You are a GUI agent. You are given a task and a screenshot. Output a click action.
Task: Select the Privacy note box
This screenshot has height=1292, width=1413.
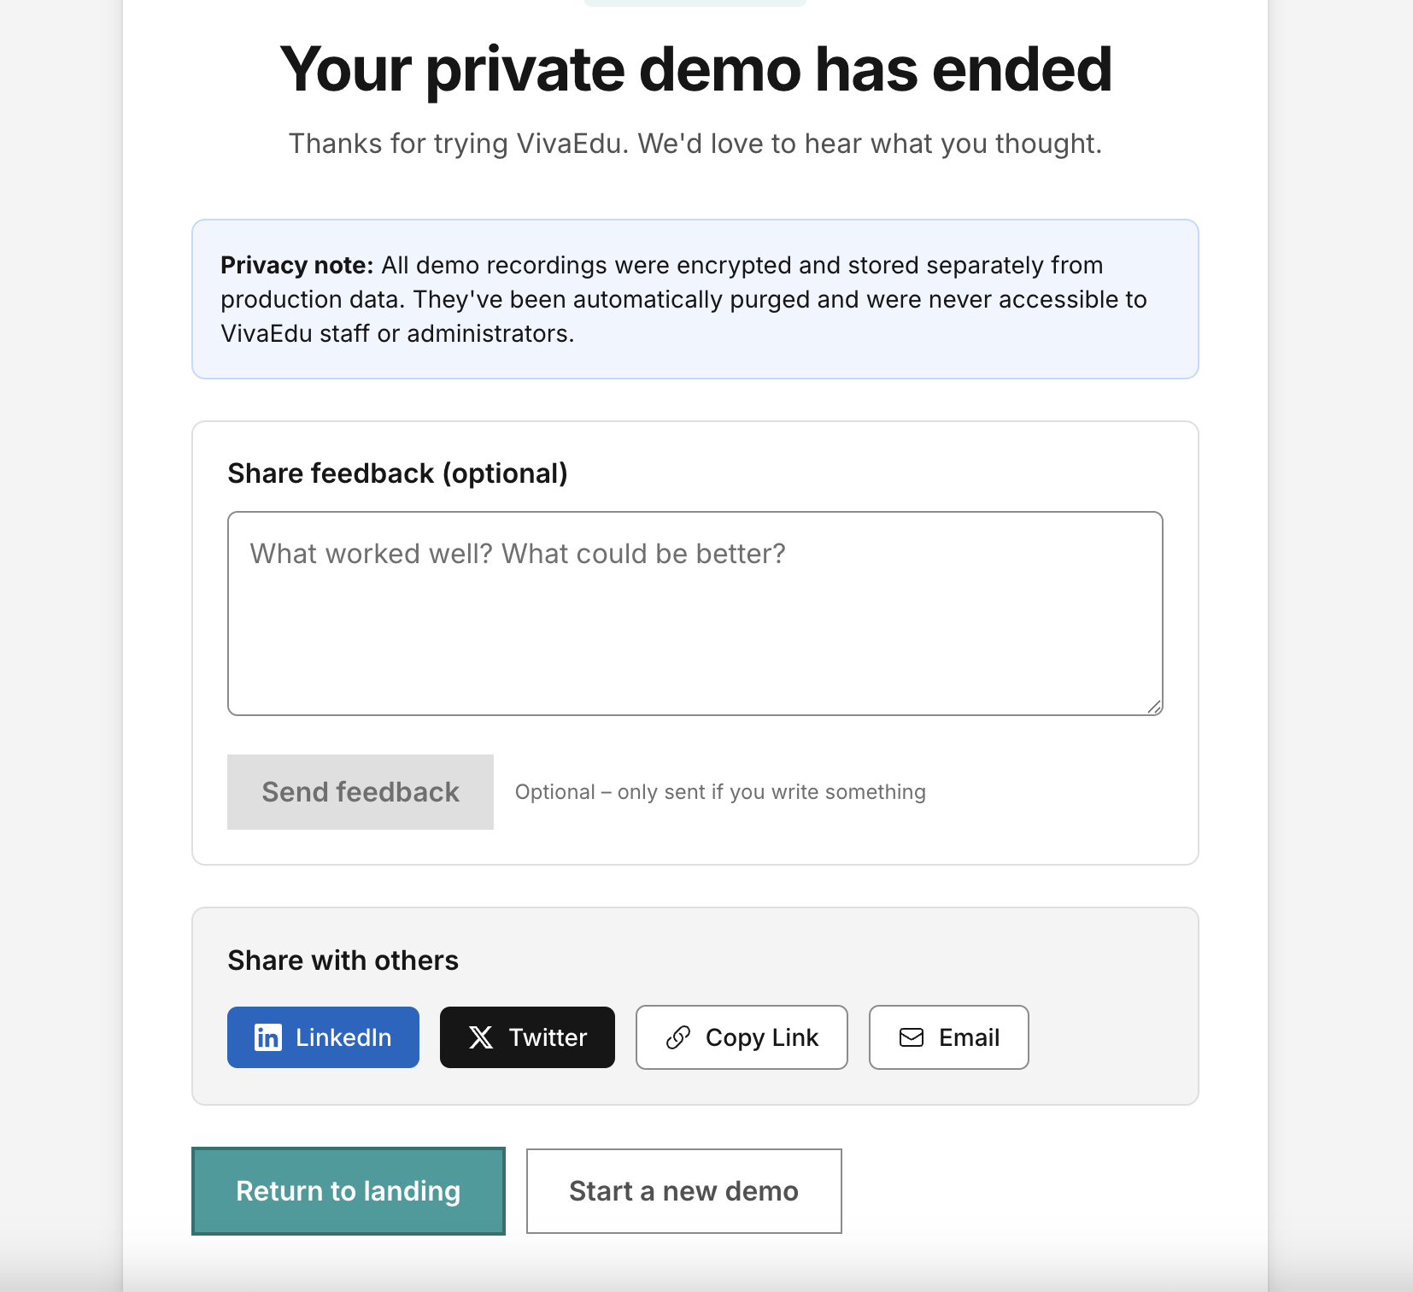click(695, 298)
